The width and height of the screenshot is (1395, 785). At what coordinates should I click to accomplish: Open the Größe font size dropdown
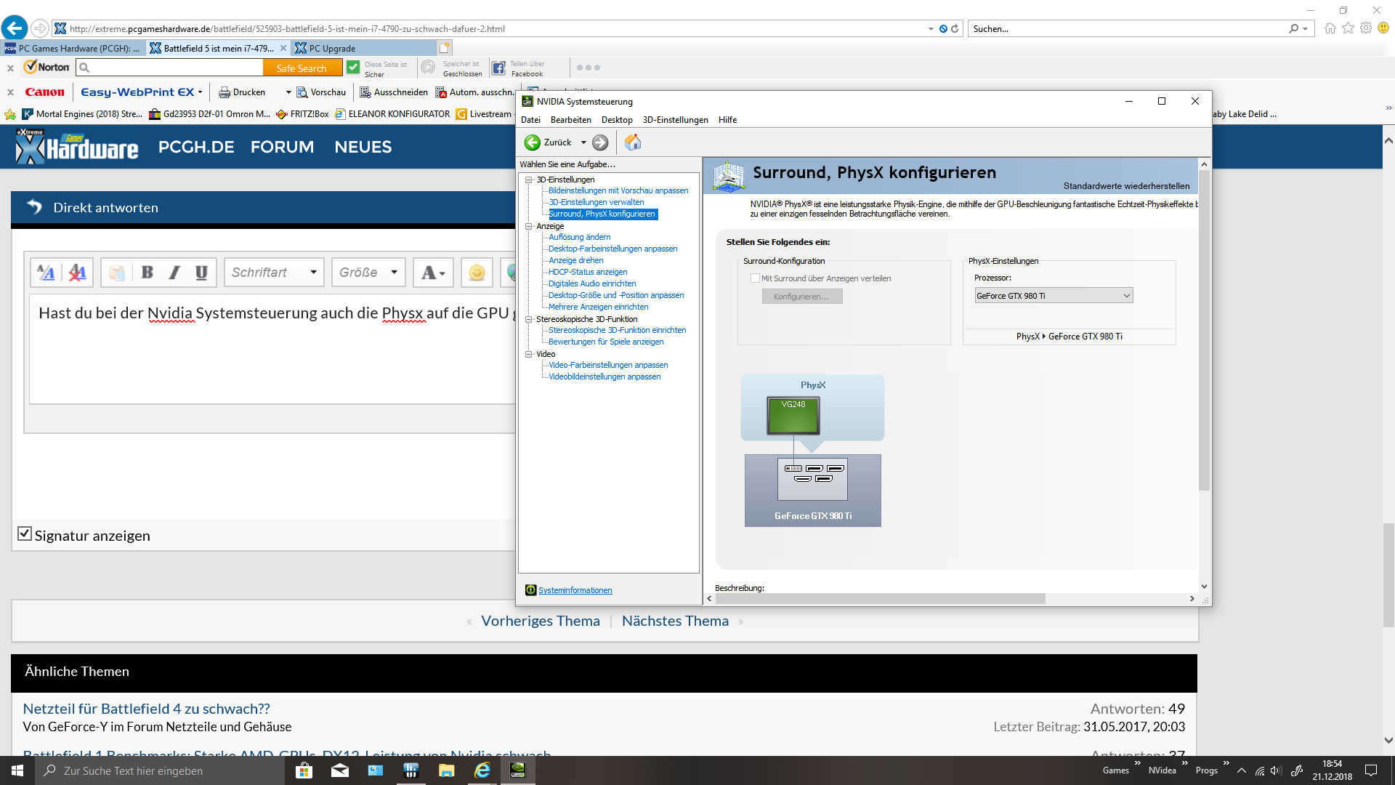click(x=368, y=273)
